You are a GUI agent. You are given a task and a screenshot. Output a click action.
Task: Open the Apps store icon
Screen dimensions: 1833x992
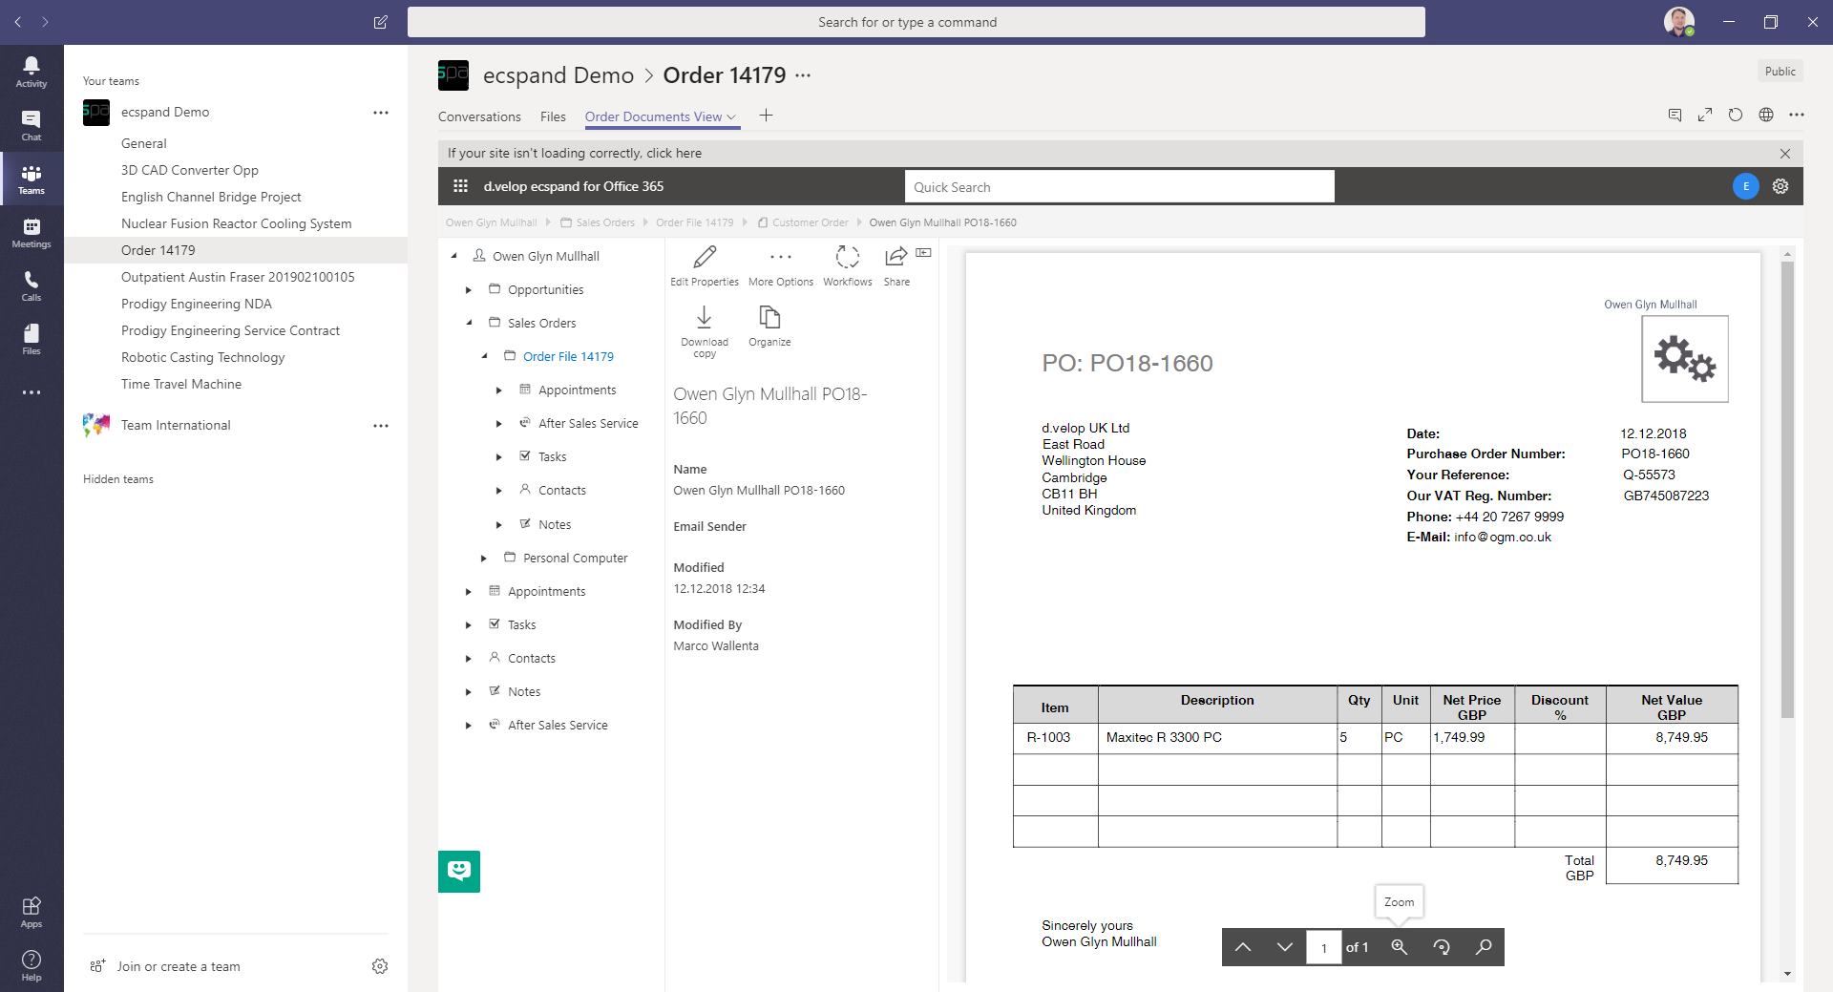[32, 912]
